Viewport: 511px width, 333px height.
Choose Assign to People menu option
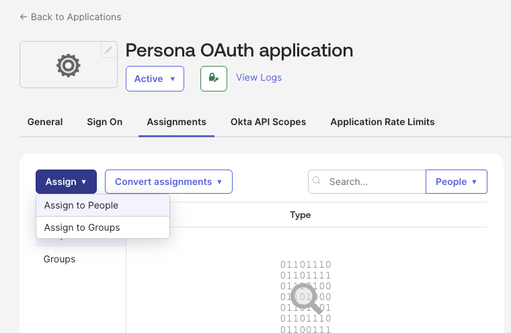click(103, 205)
